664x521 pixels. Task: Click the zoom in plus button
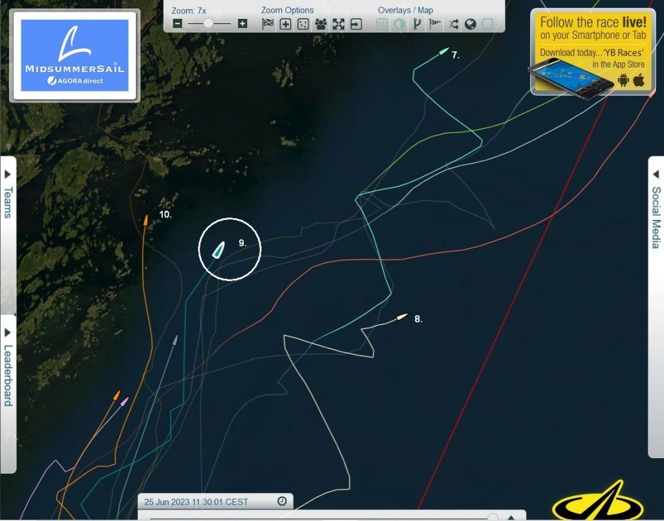pos(243,24)
